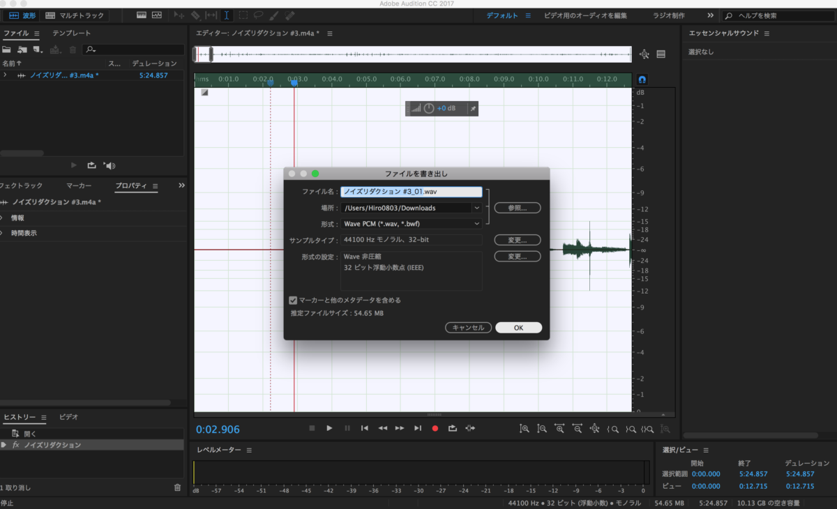Switch to the マルチトラック multitrack view
The width and height of the screenshot is (837, 509).
tap(75, 15)
